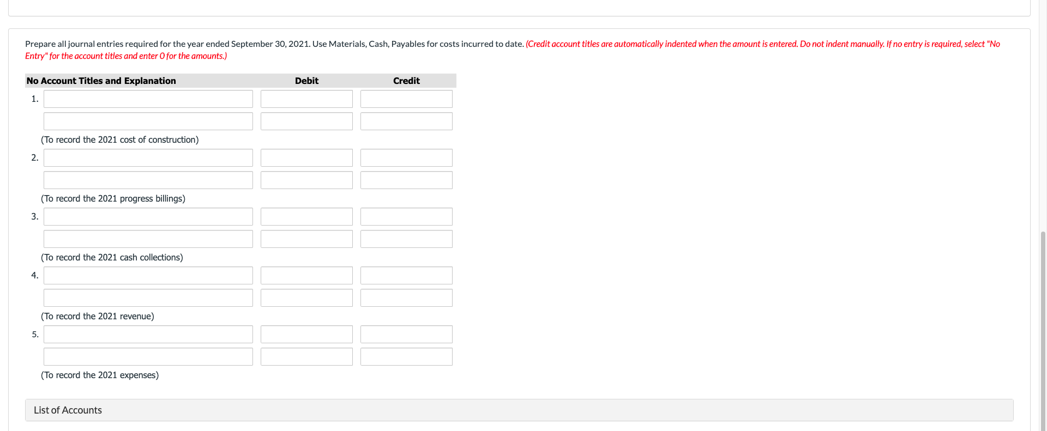Click the Credit column header
The image size is (1047, 431).
tap(406, 81)
